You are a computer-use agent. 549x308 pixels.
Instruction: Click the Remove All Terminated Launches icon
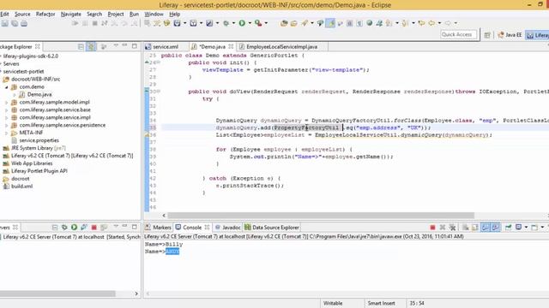coord(452,228)
